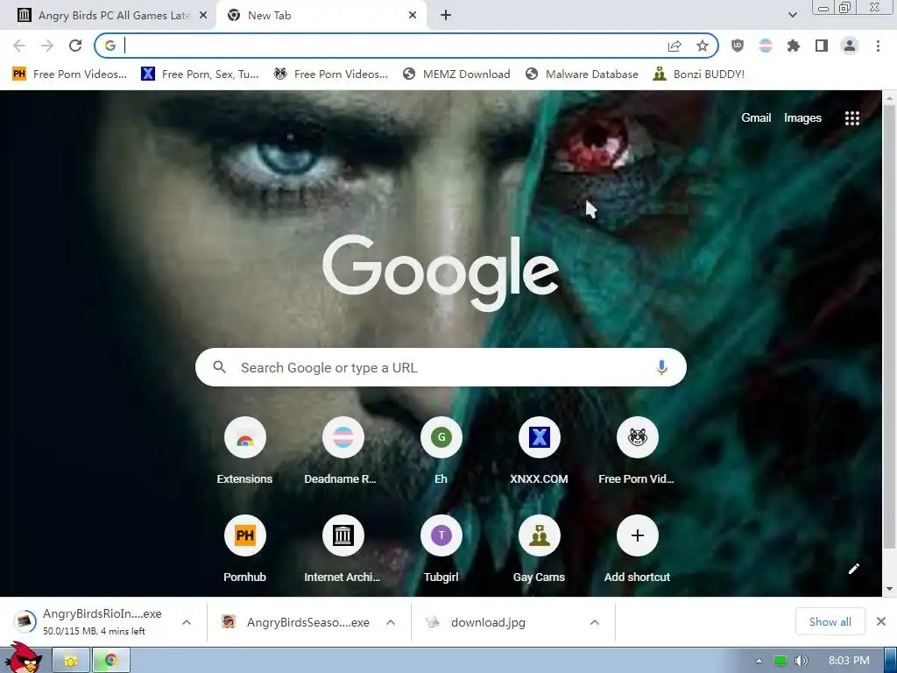Screen dimensions: 897x673
Task: Open Chrome three-dot menu
Action: [878, 46]
